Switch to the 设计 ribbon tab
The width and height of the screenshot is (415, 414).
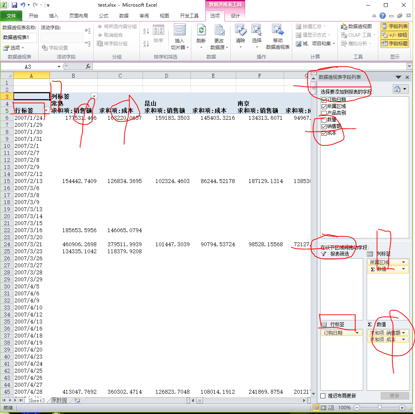tap(235, 16)
